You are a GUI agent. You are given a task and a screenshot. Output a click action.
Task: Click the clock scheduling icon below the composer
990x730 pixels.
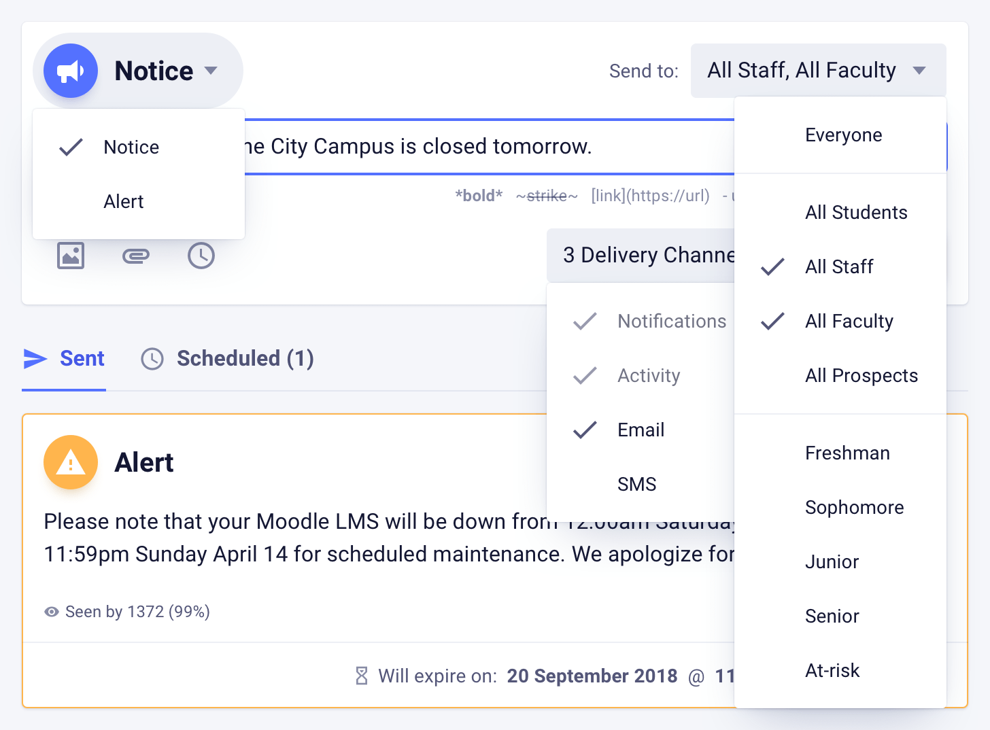tap(201, 256)
